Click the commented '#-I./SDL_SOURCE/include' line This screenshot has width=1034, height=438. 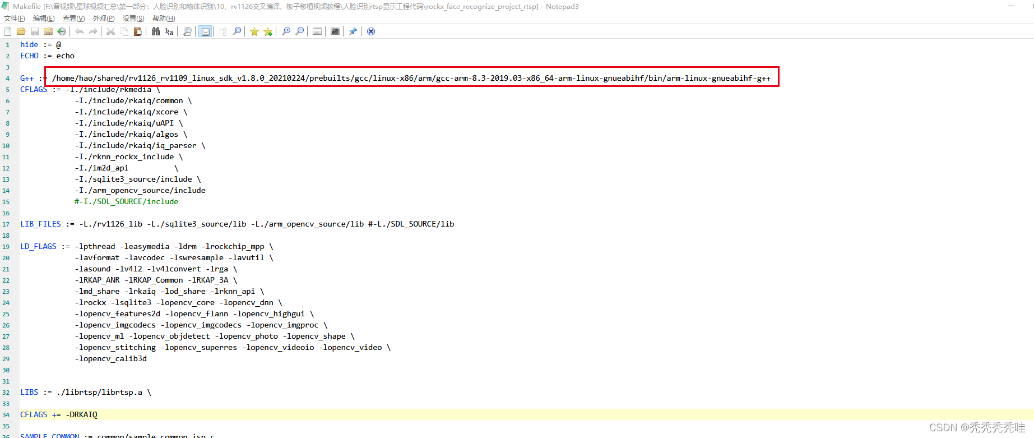pyautogui.click(x=127, y=201)
